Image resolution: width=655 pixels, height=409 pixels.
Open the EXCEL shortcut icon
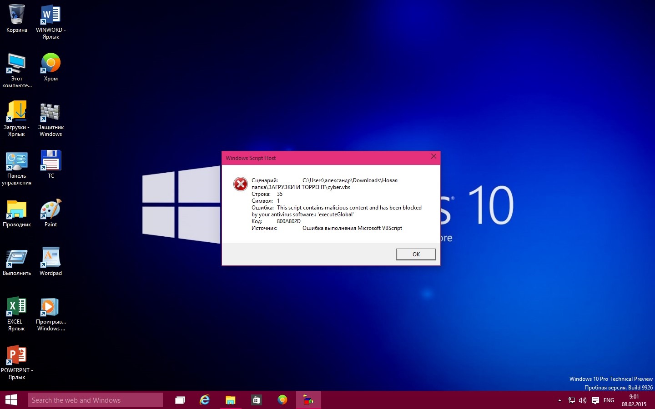click(17, 306)
